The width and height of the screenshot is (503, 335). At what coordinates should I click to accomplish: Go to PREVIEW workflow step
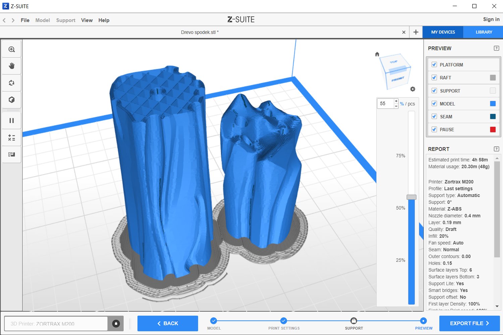coord(424,323)
